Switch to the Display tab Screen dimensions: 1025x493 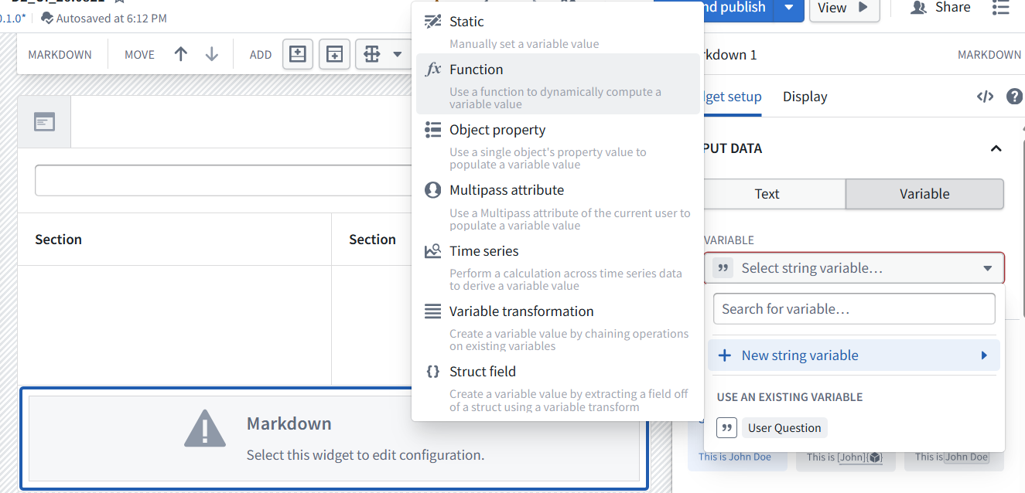click(805, 97)
